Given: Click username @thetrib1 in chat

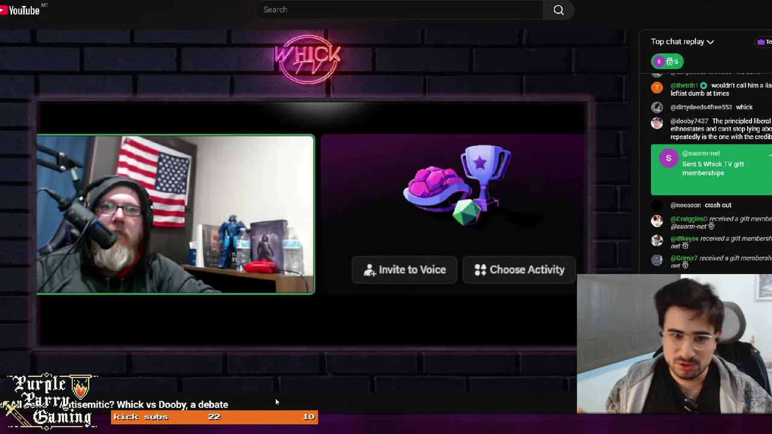Looking at the screenshot, I should 684,86.
